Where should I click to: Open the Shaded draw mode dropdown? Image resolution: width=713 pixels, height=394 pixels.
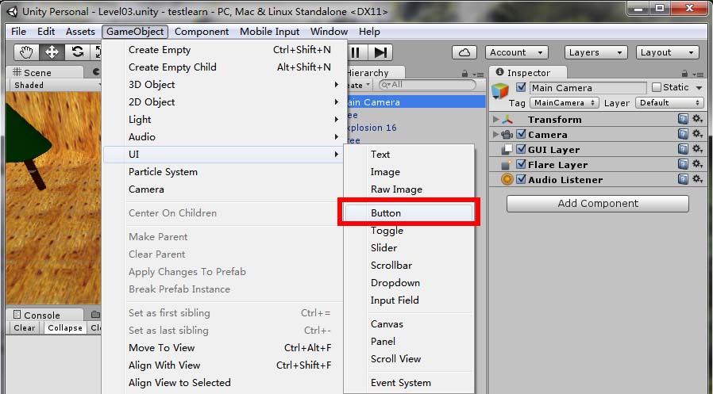tap(56, 86)
